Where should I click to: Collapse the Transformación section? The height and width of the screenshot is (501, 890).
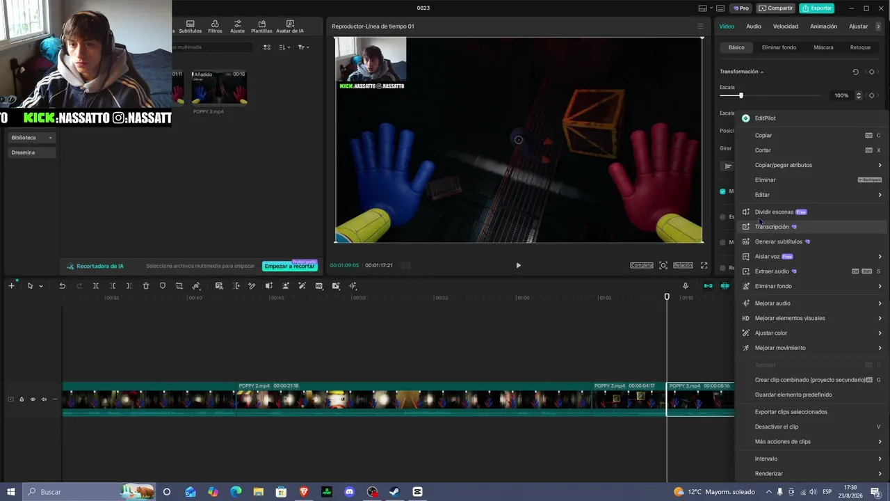point(762,72)
